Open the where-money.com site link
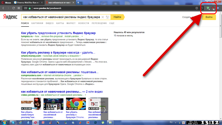Viewport: 222px width, 125px height. click(31, 56)
